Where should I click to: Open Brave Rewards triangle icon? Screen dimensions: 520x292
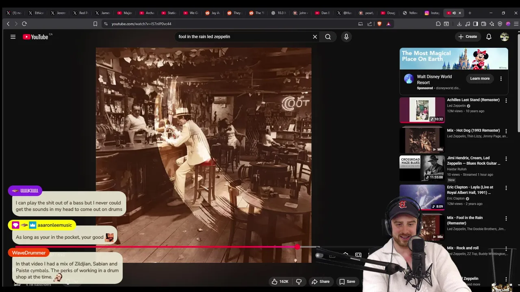point(388,24)
